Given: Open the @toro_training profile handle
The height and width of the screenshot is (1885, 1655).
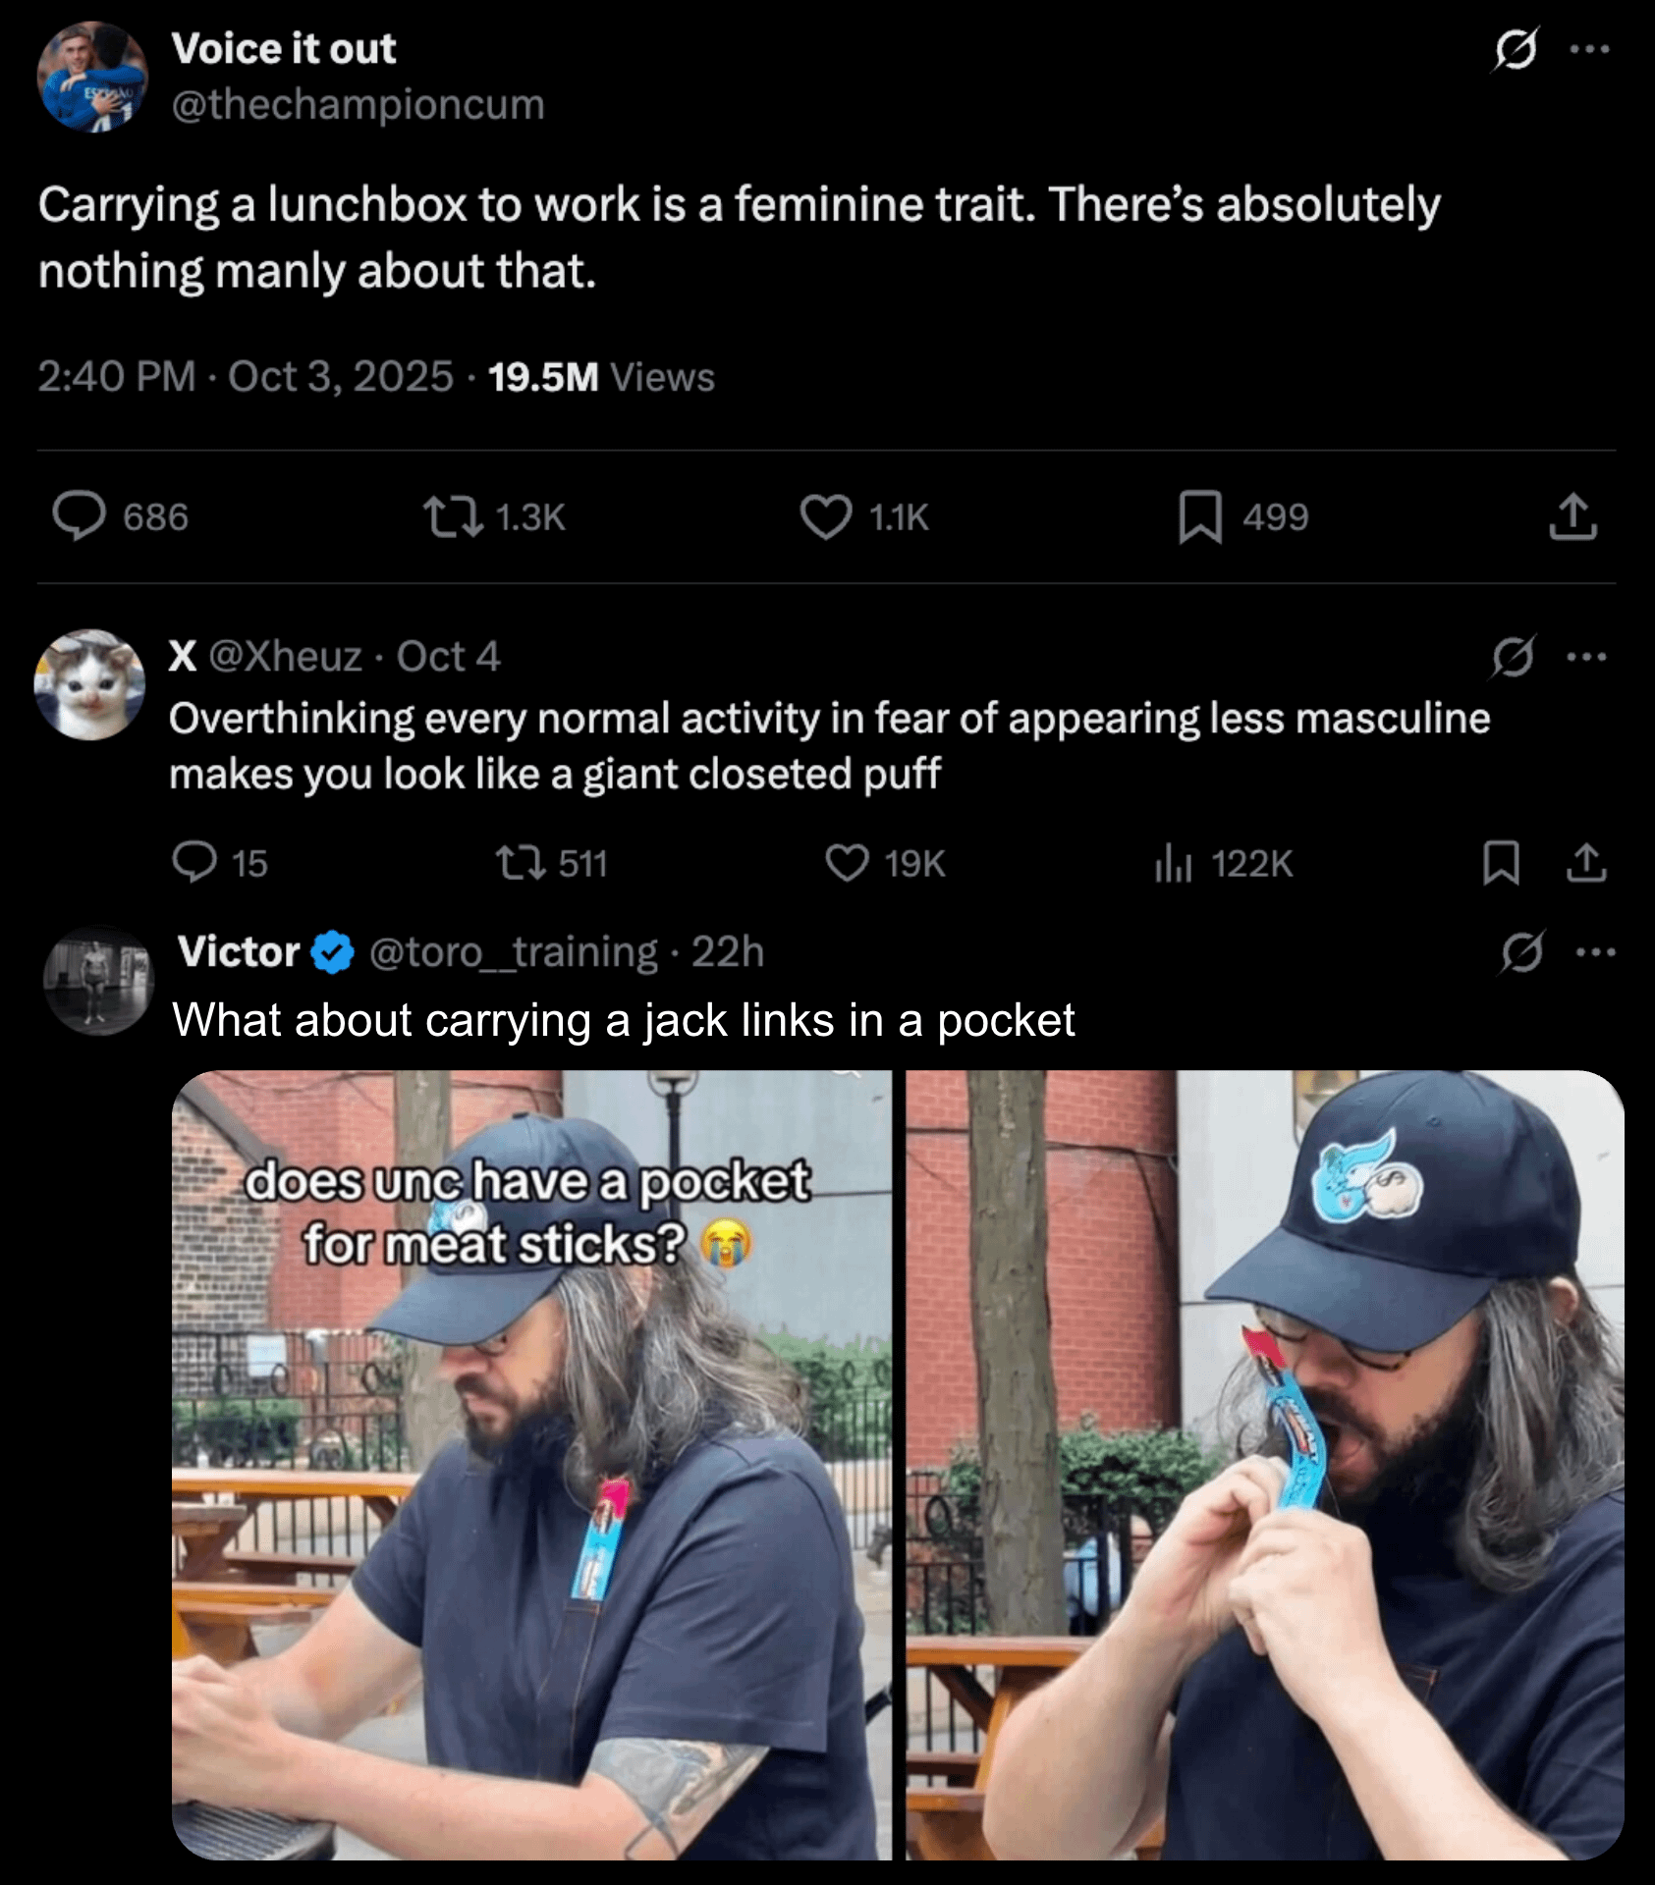Looking at the screenshot, I should 513,951.
